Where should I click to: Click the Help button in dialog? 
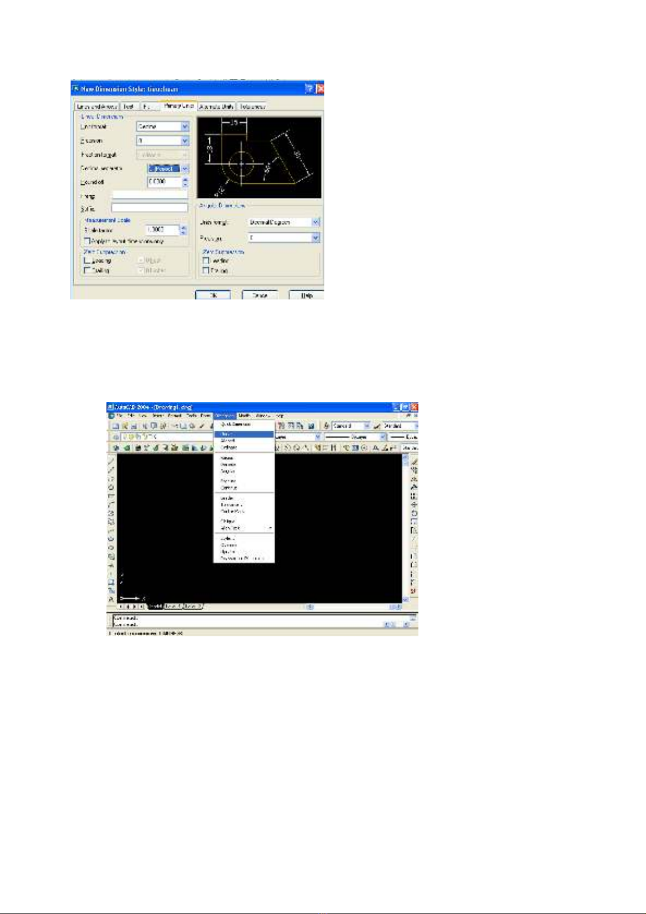tap(306, 295)
